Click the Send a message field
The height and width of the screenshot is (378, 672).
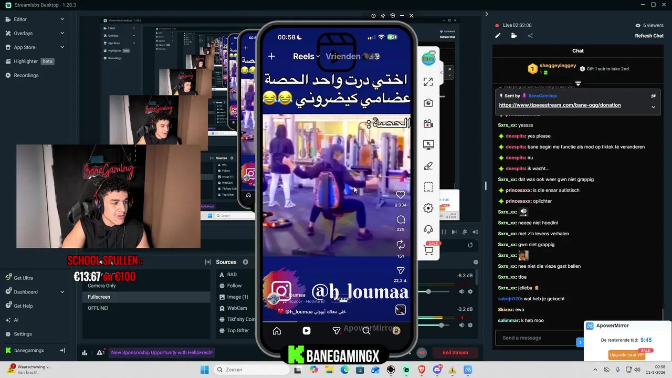point(535,338)
